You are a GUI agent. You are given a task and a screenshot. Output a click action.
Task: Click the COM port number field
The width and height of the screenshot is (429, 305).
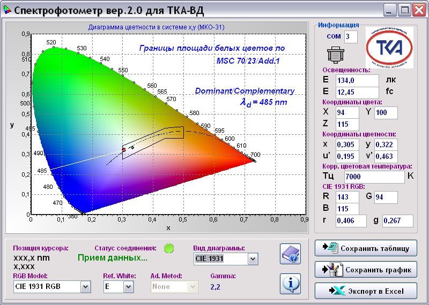coord(351,36)
